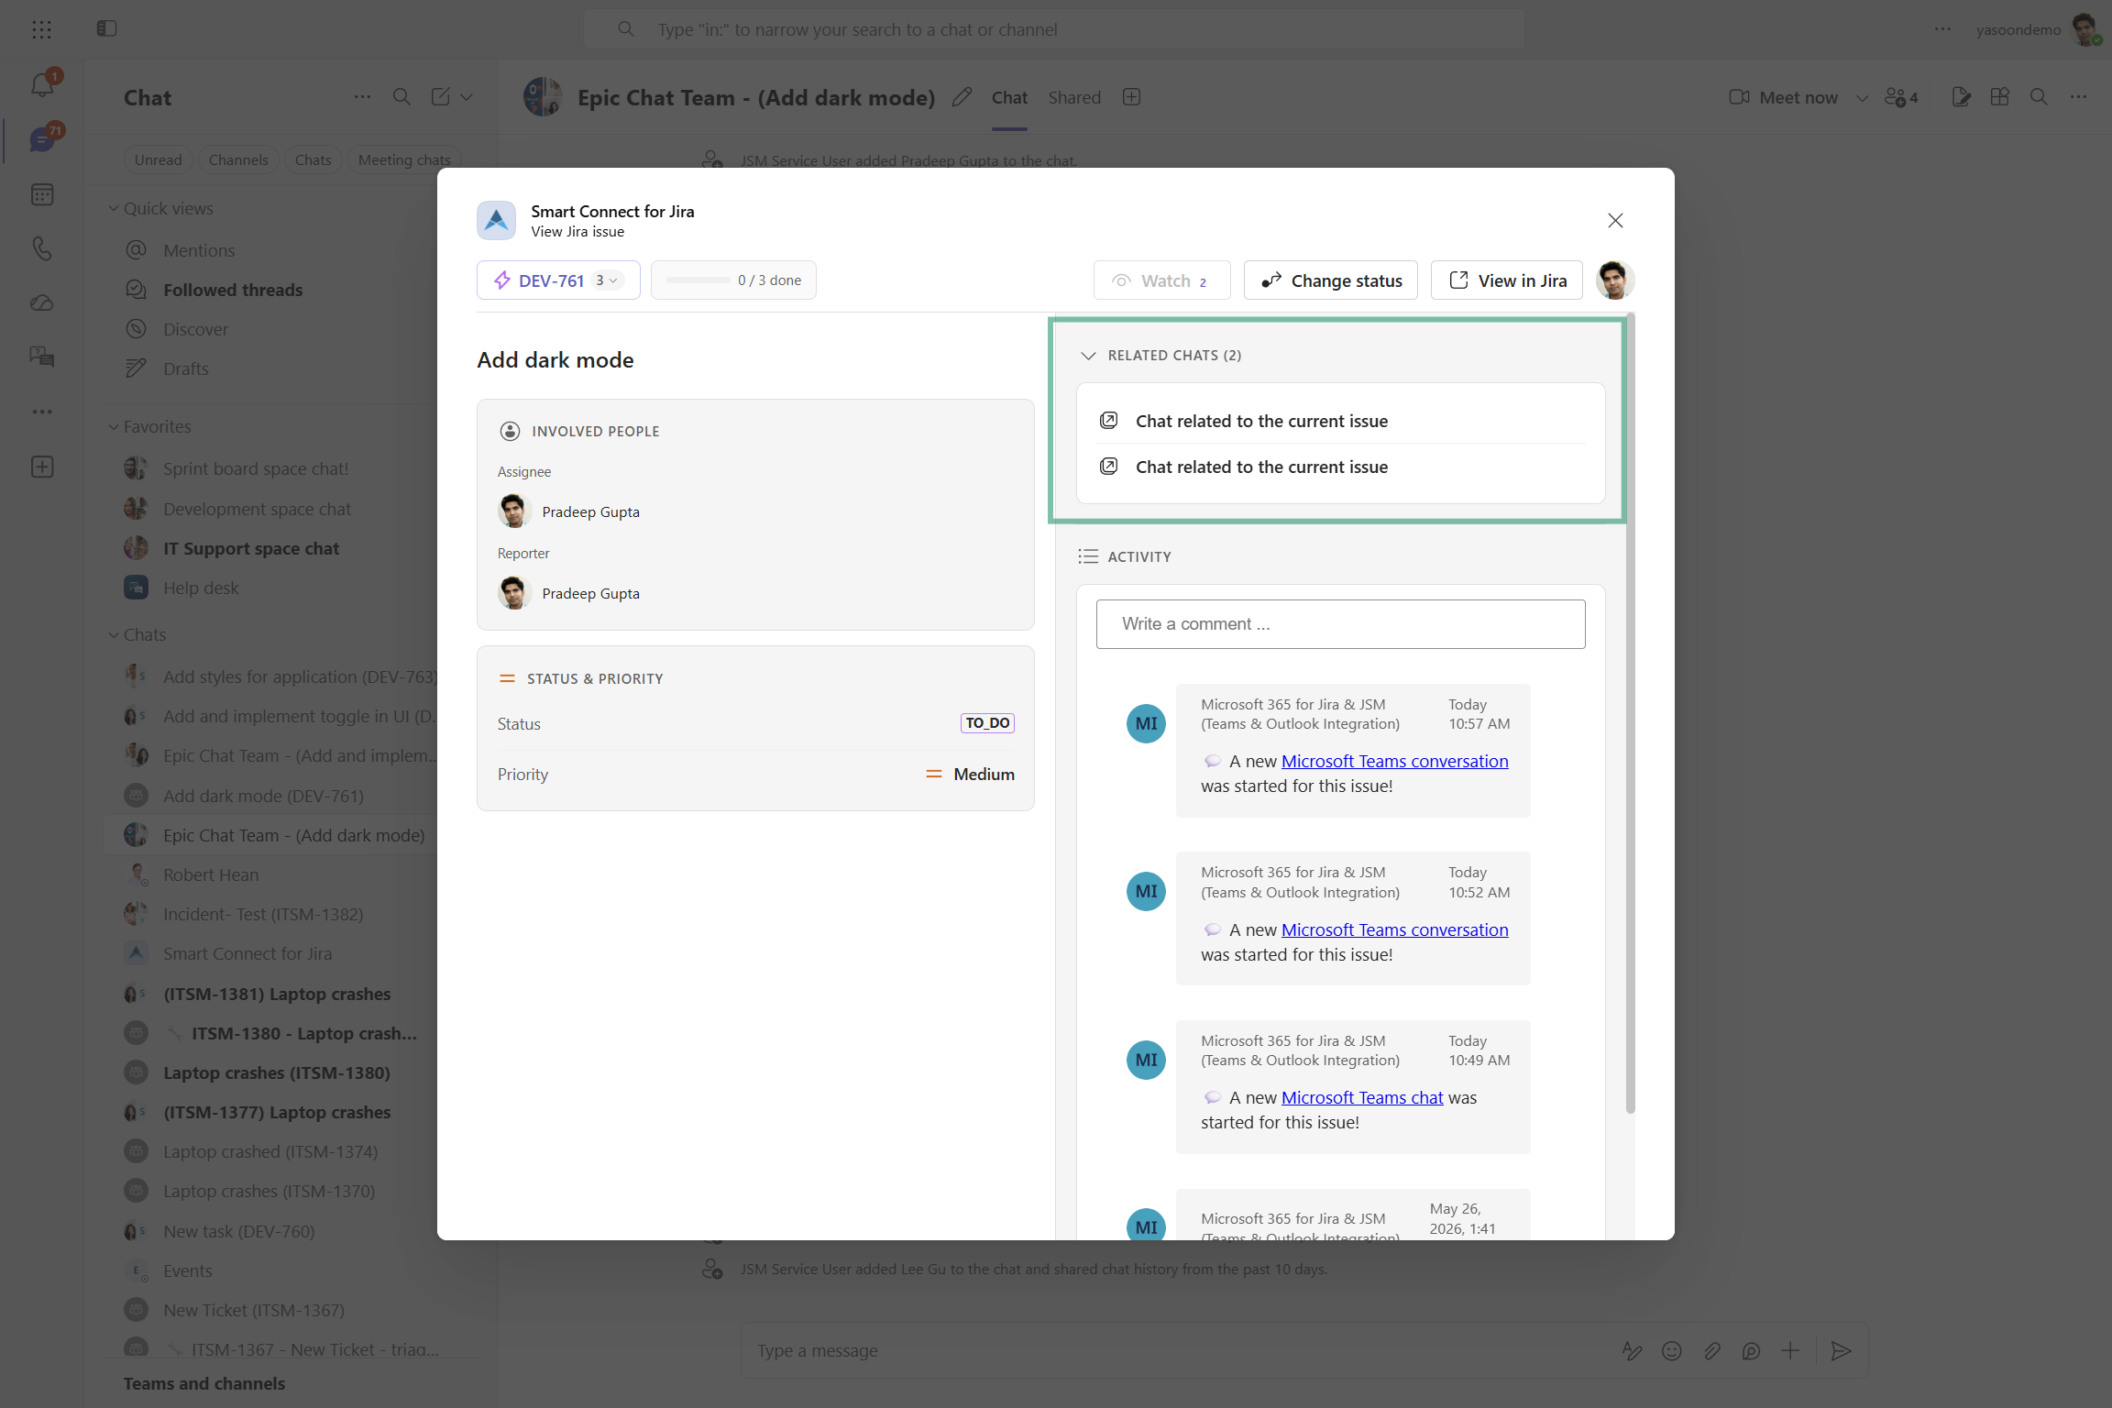
Task: View the four chat participants
Action: coord(1901,97)
